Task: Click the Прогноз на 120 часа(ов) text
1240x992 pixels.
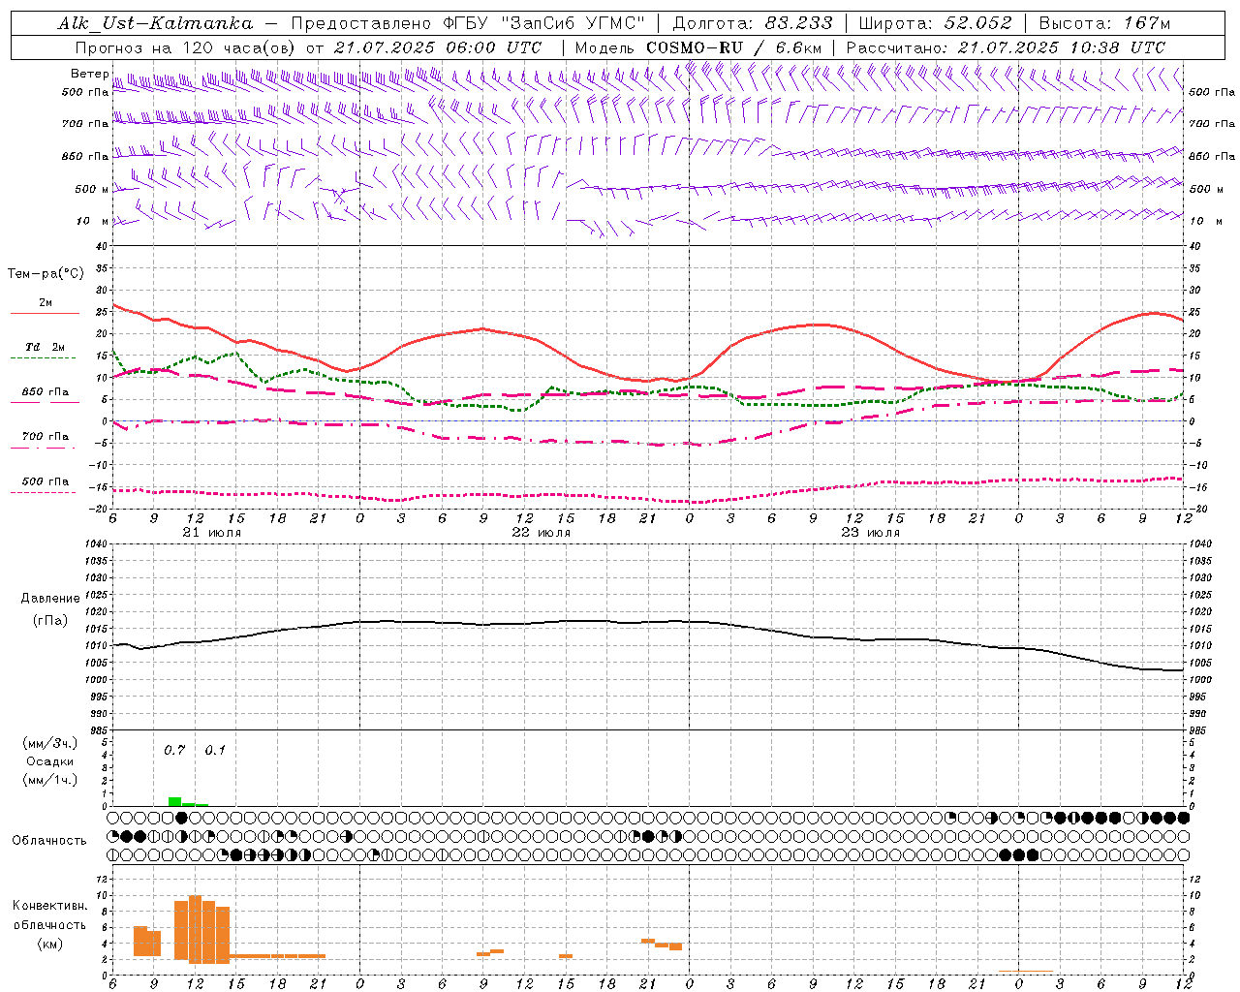Action: click(185, 47)
